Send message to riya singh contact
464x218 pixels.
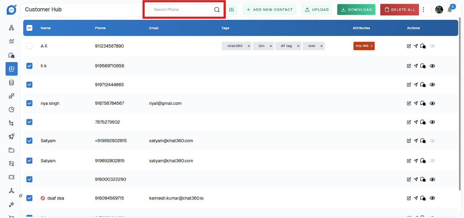pyautogui.click(x=416, y=103)
